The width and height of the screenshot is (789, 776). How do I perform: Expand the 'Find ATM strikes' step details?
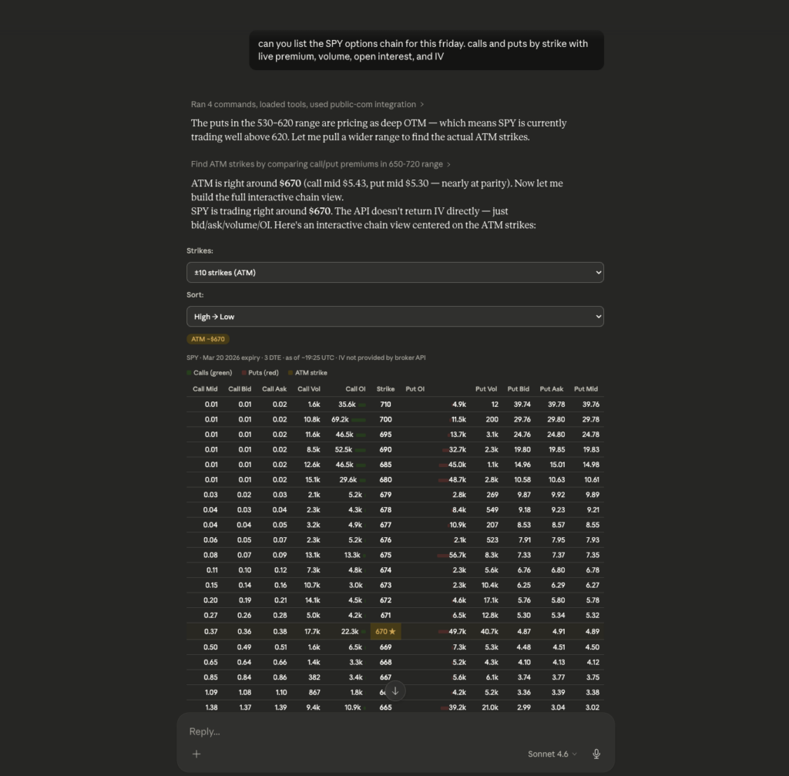click(321, 164)
